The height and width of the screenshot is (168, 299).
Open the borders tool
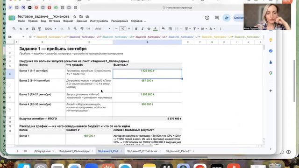[170, 29]
